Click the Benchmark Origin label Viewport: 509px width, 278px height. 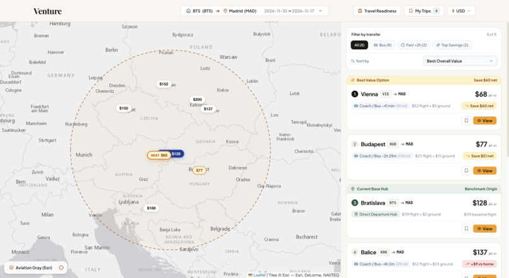pyautogui.click(x=481, y=189)
